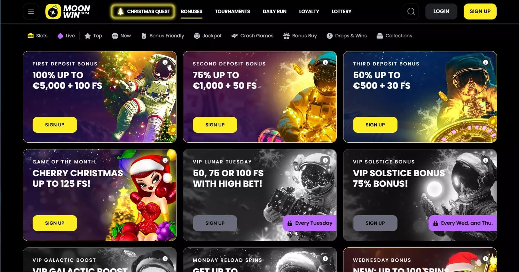
Task: Show info for First Deposit Bonus
Action: coord(165,62)
